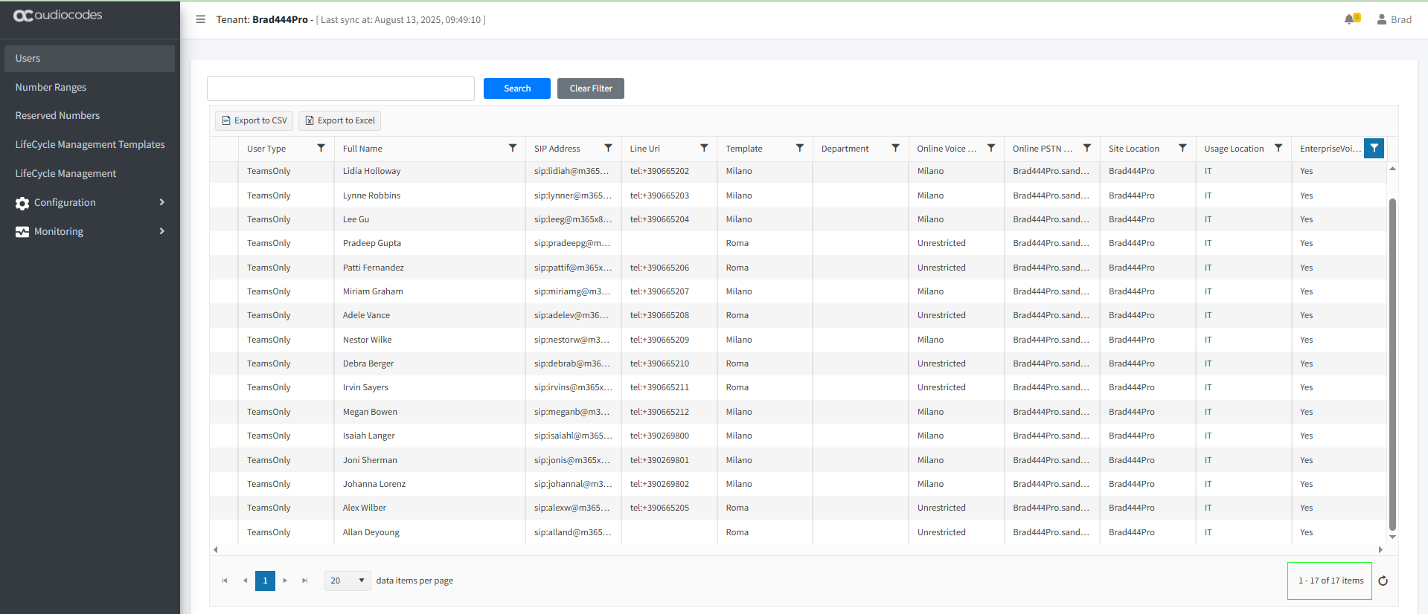Select LifeCycle Management Templates menu item

coord(90,144)
